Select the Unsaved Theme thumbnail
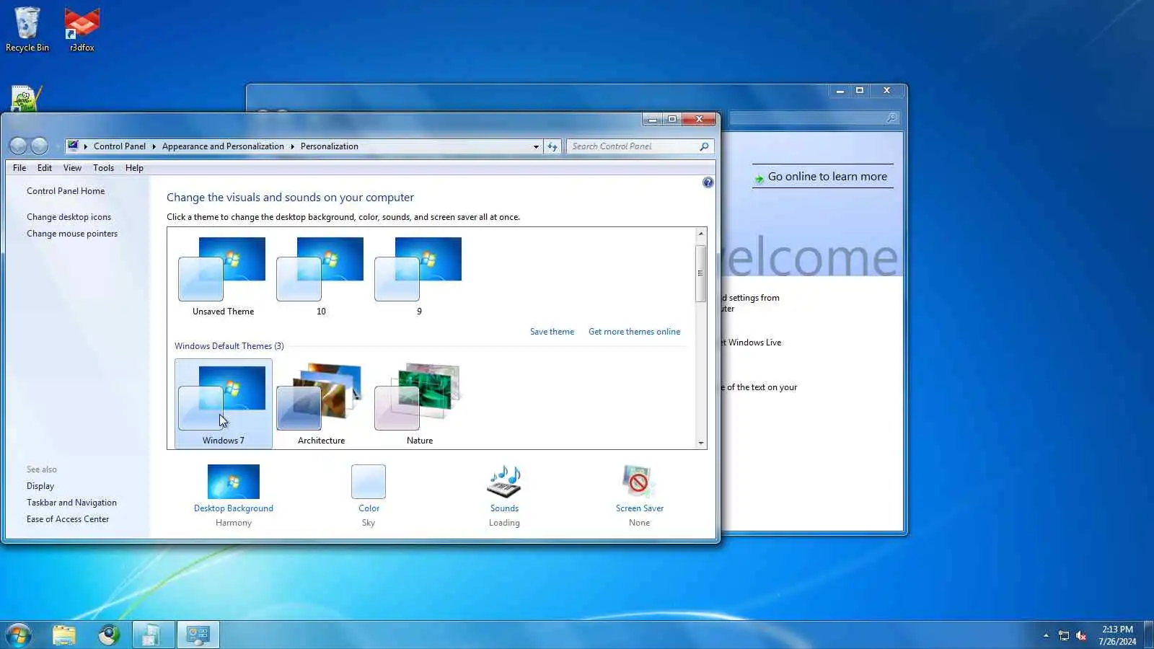The image size is (1154, 649). pos(223,276)
